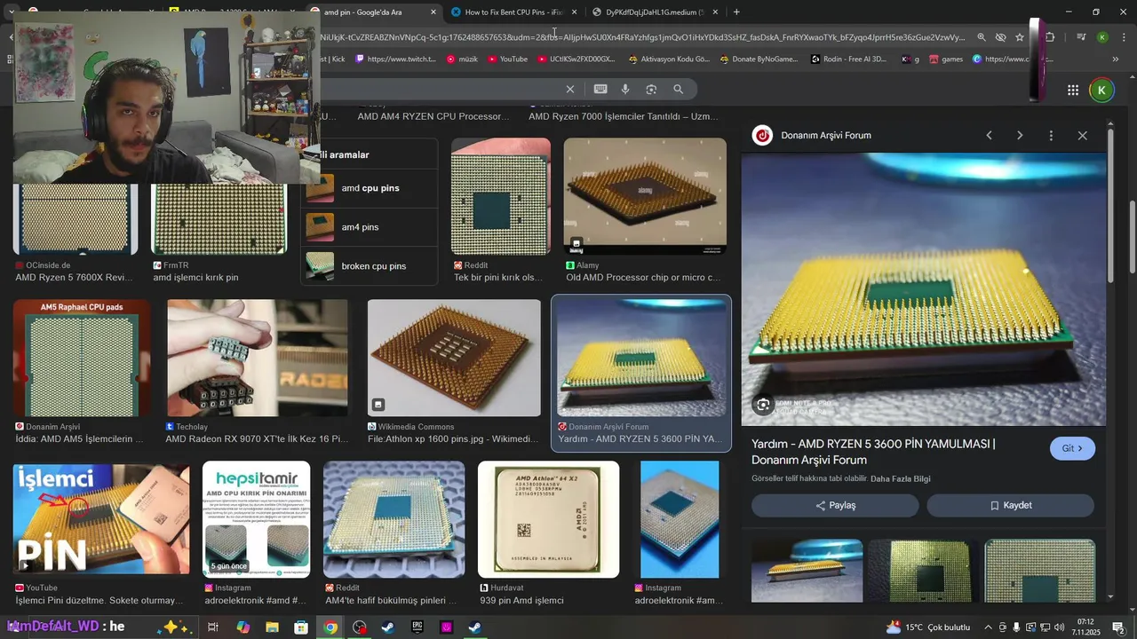Screen dimensions: 1137x639
Task: Show hidden system tray icons
Action: [988, 627]
